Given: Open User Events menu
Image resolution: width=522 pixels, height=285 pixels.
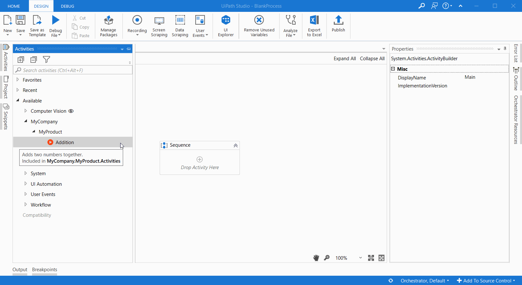Looking at the screenshot, I should tap(200, 26).
